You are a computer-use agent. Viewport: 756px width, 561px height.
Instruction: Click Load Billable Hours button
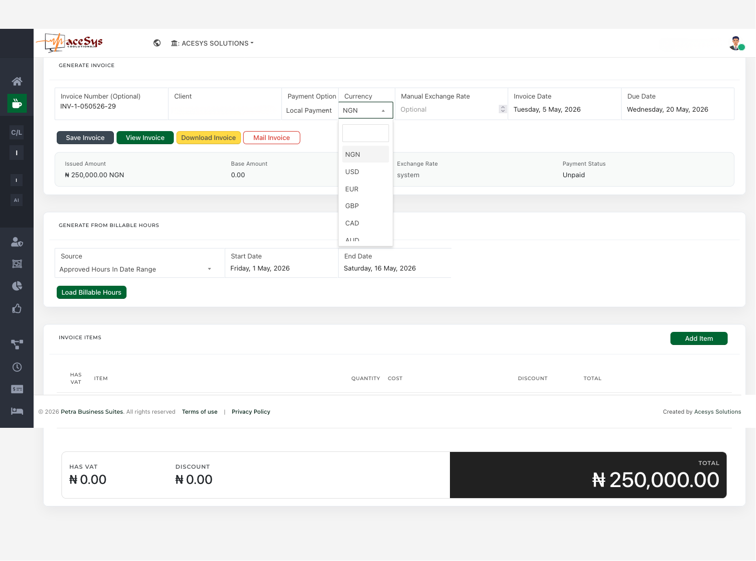pos(91,292)
